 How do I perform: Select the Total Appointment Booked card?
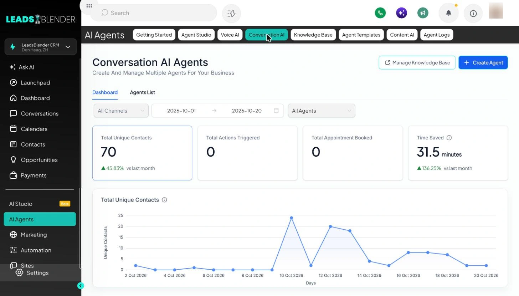pyautogui.click(x=353, y=153)
